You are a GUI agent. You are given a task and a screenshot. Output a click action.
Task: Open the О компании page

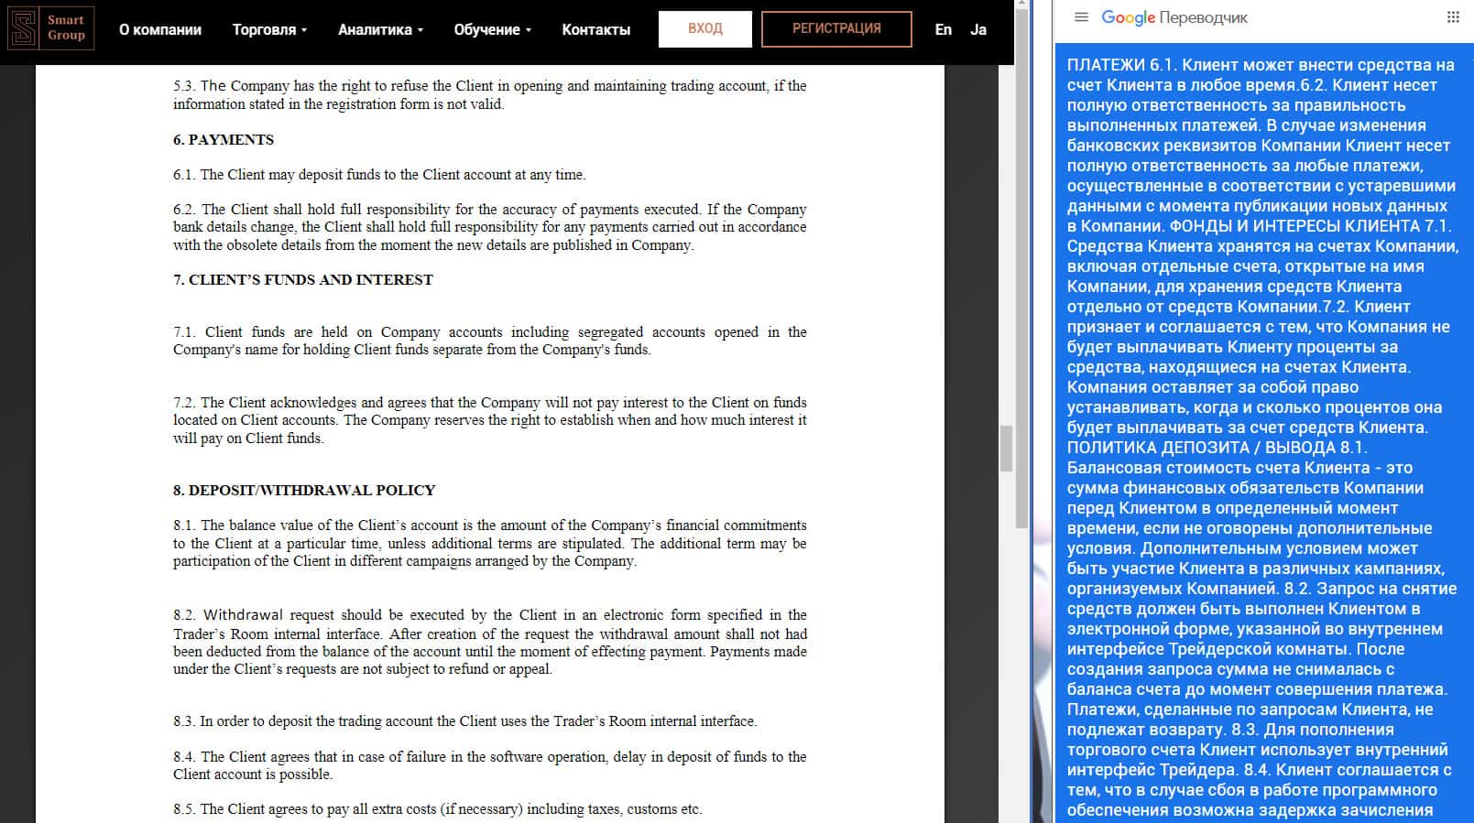pos(160,29)
